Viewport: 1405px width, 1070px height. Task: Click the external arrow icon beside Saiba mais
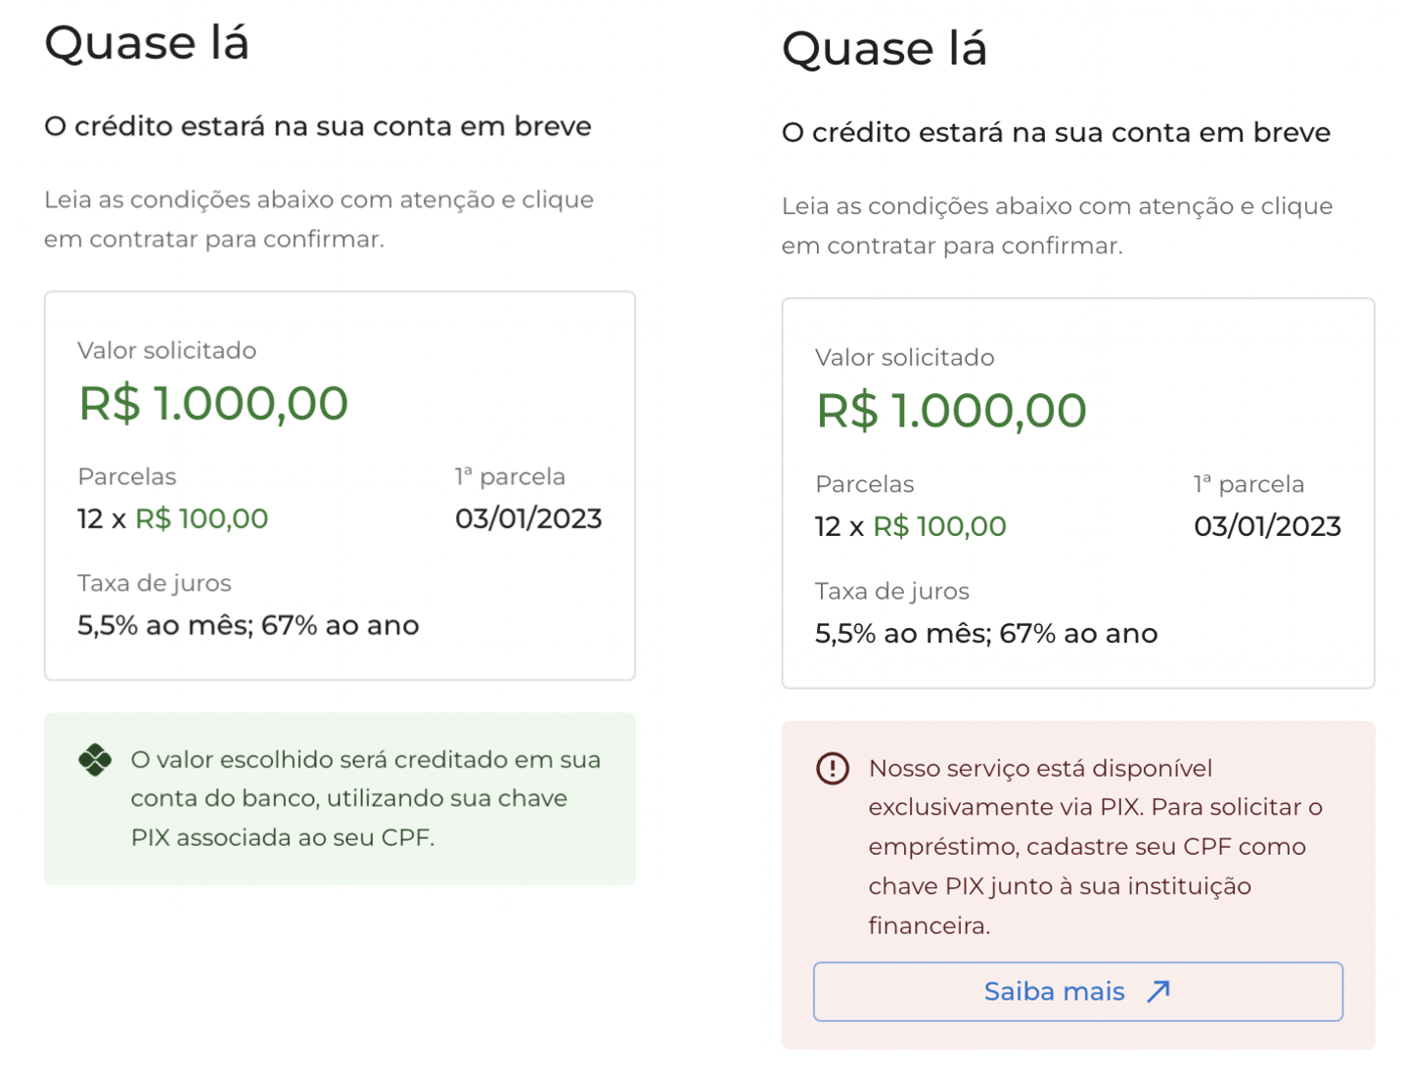tap(1158, 992)
